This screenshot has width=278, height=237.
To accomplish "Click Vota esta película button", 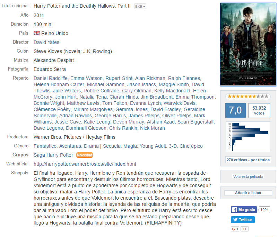I will pos(248,176).
